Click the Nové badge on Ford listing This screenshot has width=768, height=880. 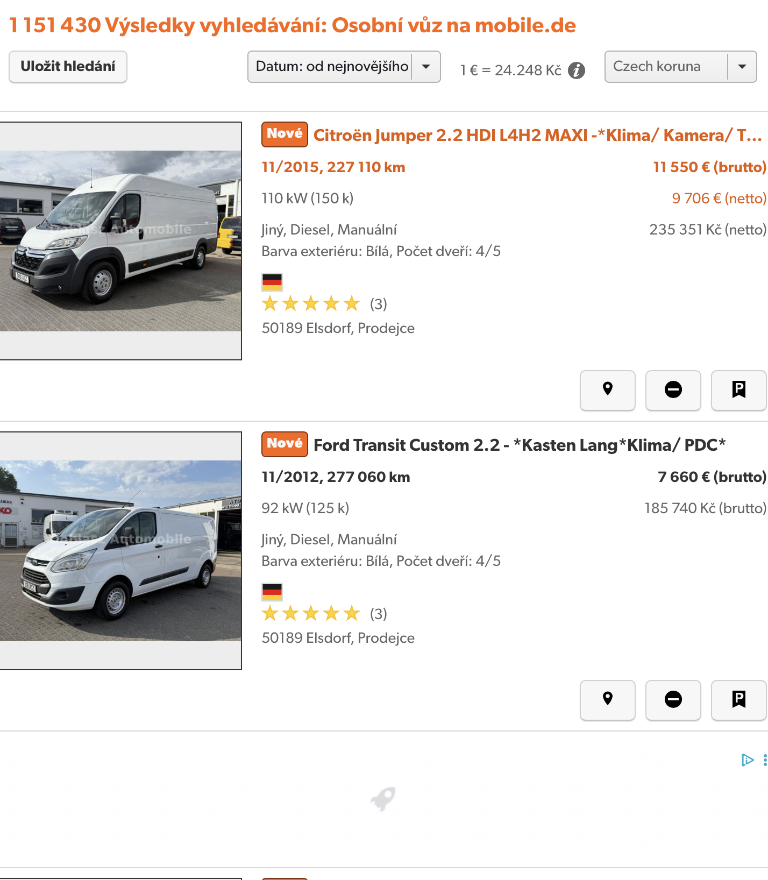coord(285,444)
